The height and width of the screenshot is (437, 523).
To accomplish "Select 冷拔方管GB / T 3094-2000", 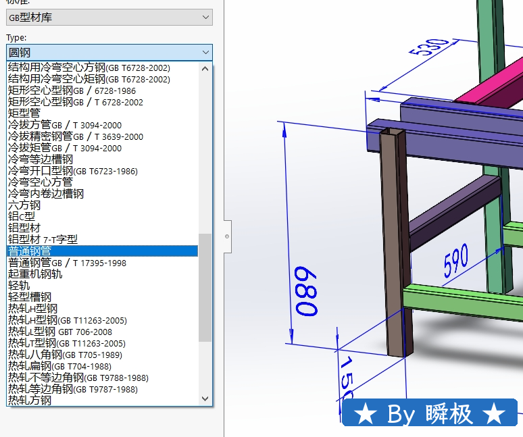I will pyautogui.click(x=65, y=125).
